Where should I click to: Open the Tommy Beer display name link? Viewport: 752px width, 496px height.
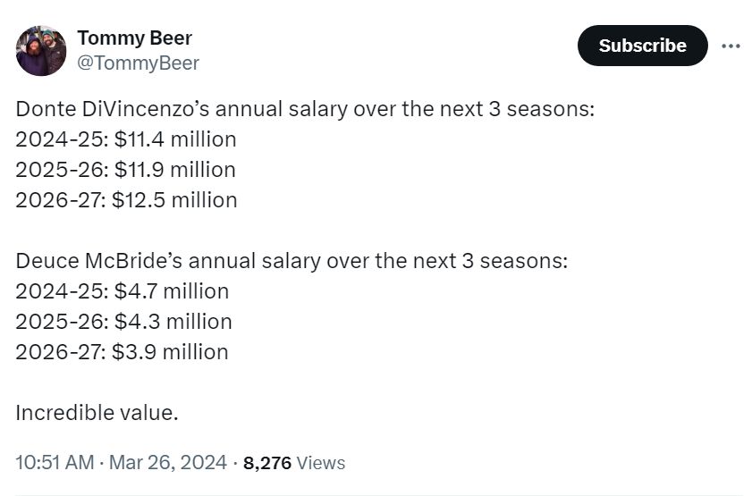click(134, 38)
